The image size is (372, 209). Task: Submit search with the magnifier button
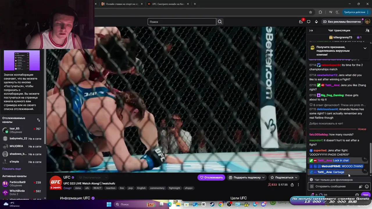coord(220,22)
